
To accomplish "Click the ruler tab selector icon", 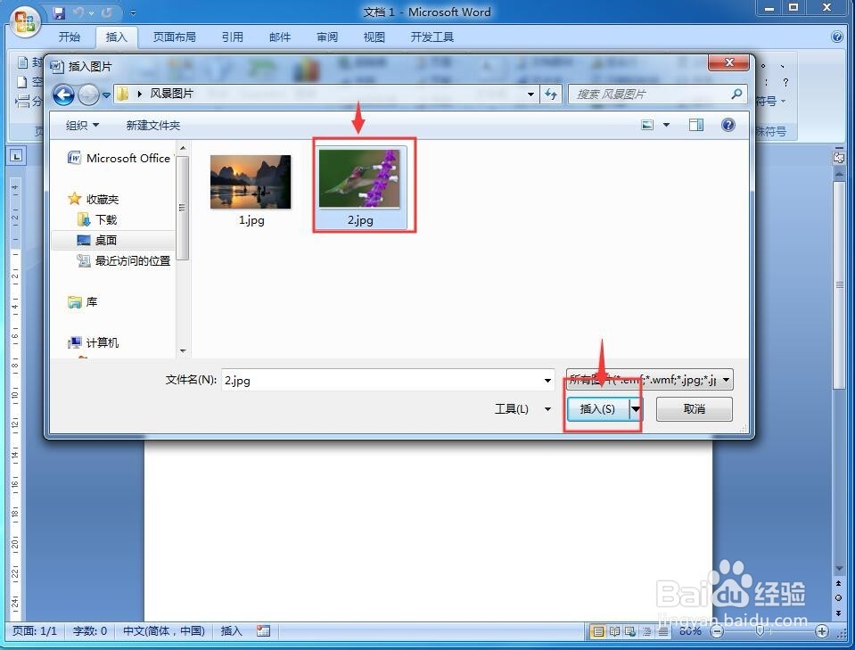I will 16,157.
